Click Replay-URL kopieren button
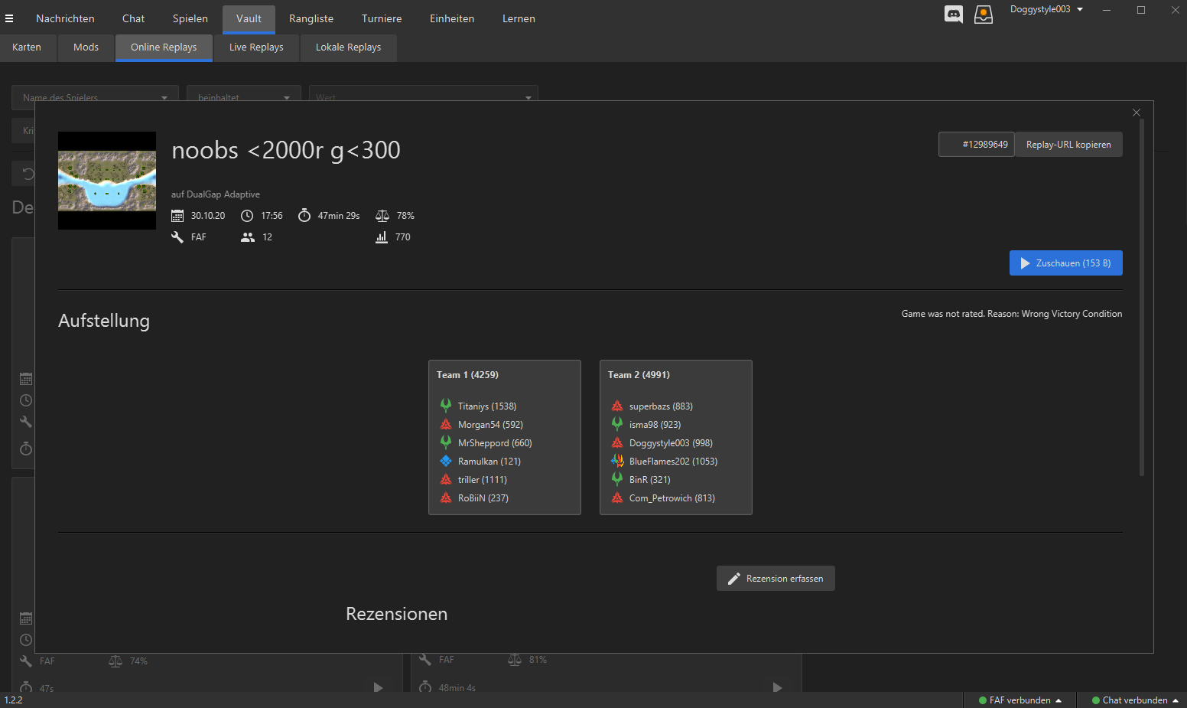Viewport: 1187px width, 708px height. click(1068, 145)
